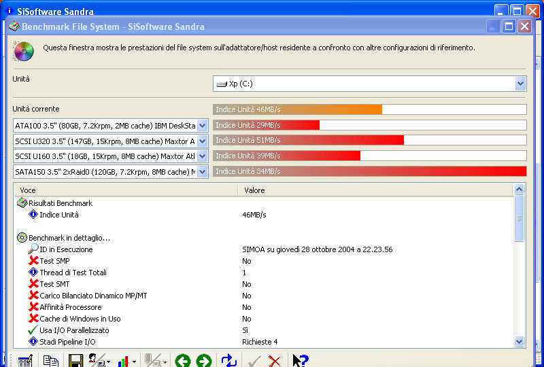Click the results list scroll up arrow
The image size is (544, 367).
tap(519, 189)
